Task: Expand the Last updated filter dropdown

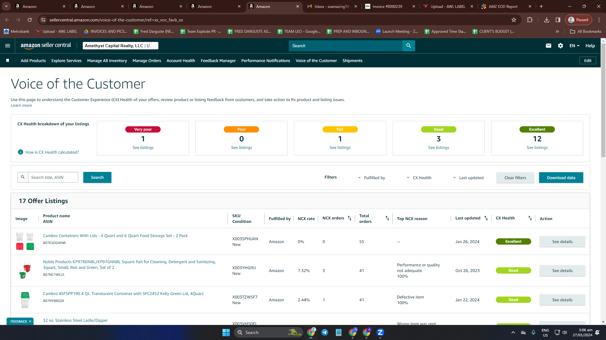Action: coord(468,178)
